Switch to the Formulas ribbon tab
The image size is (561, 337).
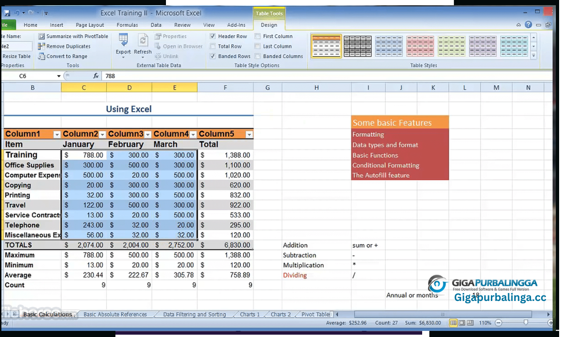(x=127, y=25)
